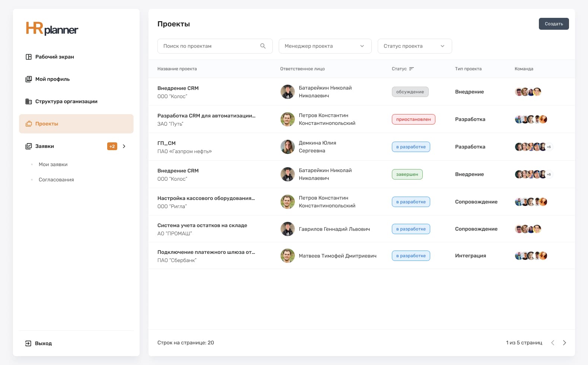Open Согласования submenu item
Image resolution: width=588 pixels, height=365 pixels.
(x=56, y=180)
